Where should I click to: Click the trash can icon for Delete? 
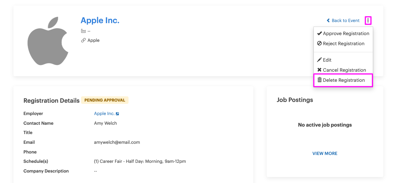[319, 80]
